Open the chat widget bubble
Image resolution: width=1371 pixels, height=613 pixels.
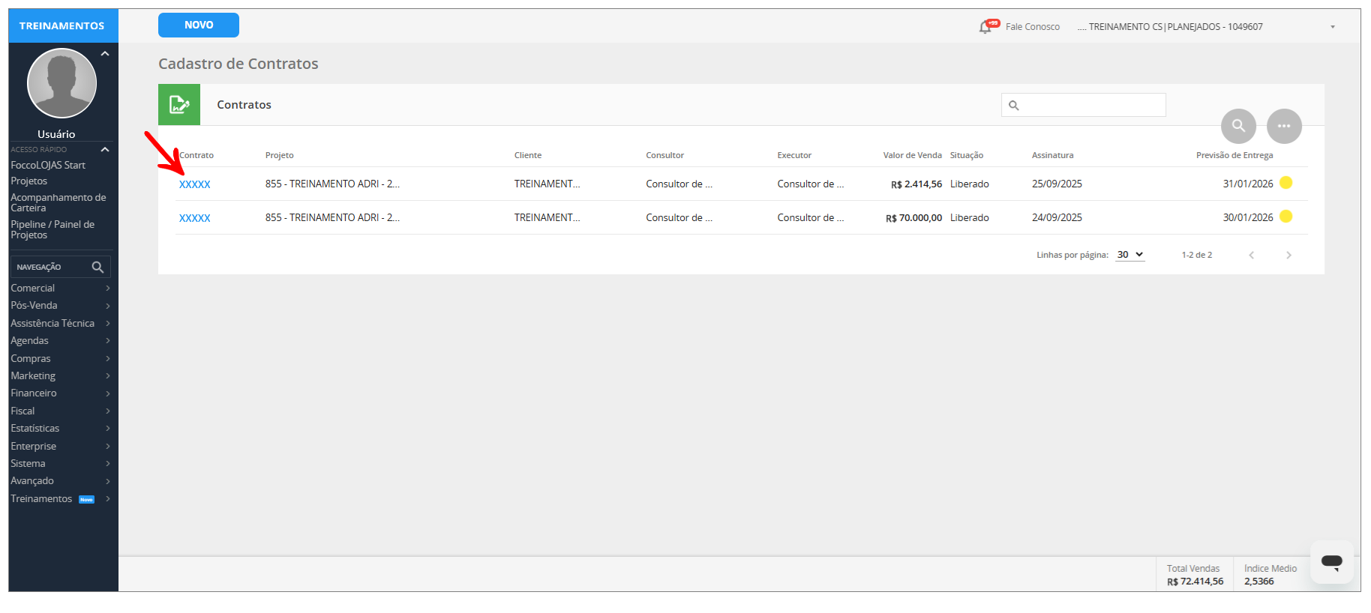1331,562
